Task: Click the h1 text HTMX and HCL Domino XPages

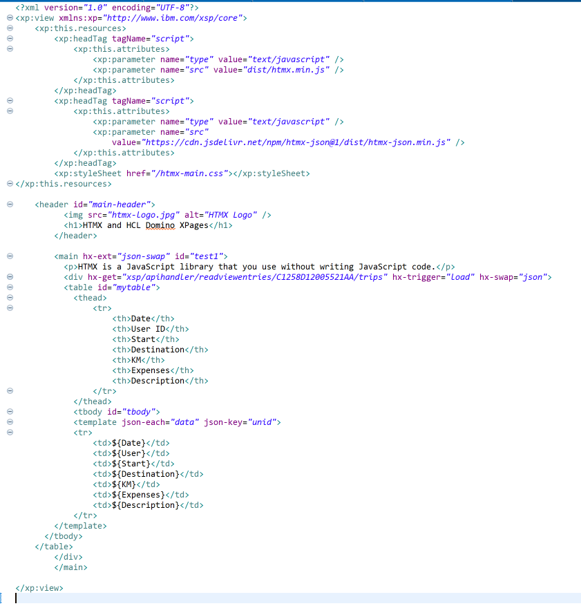Action: point(145,225)
